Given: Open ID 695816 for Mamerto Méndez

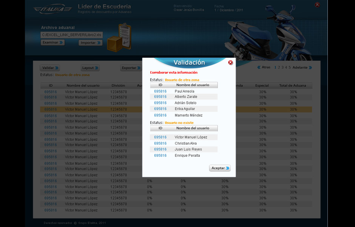Looking at the screenshot, I should tap(160, 115).
